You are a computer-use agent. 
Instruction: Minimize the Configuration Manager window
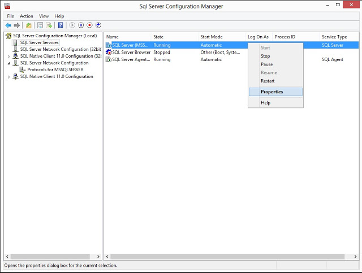(x=327, y=5)
